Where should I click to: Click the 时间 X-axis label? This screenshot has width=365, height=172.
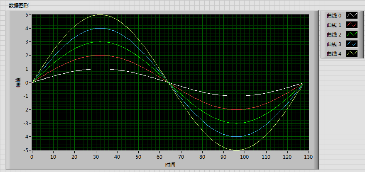click(170, 165)
